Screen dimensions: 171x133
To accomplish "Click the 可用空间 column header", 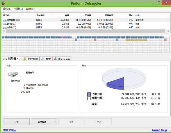I will (x=103, y=15).
